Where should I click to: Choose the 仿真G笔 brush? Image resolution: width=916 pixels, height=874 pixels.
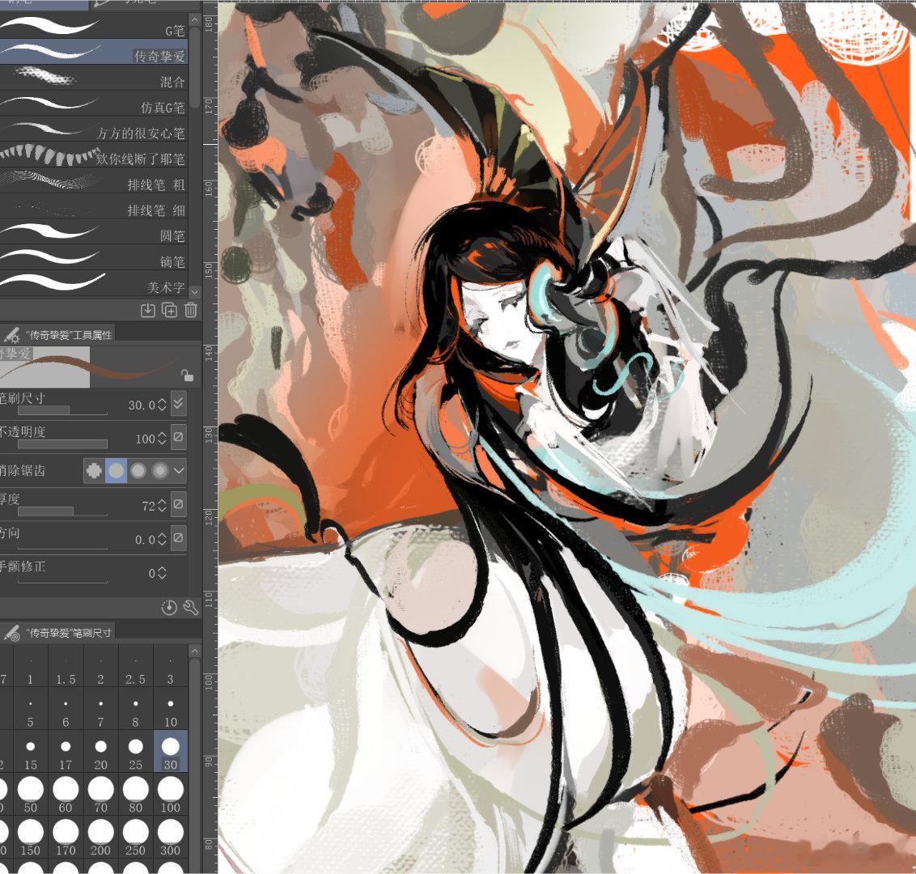point(94,103)
